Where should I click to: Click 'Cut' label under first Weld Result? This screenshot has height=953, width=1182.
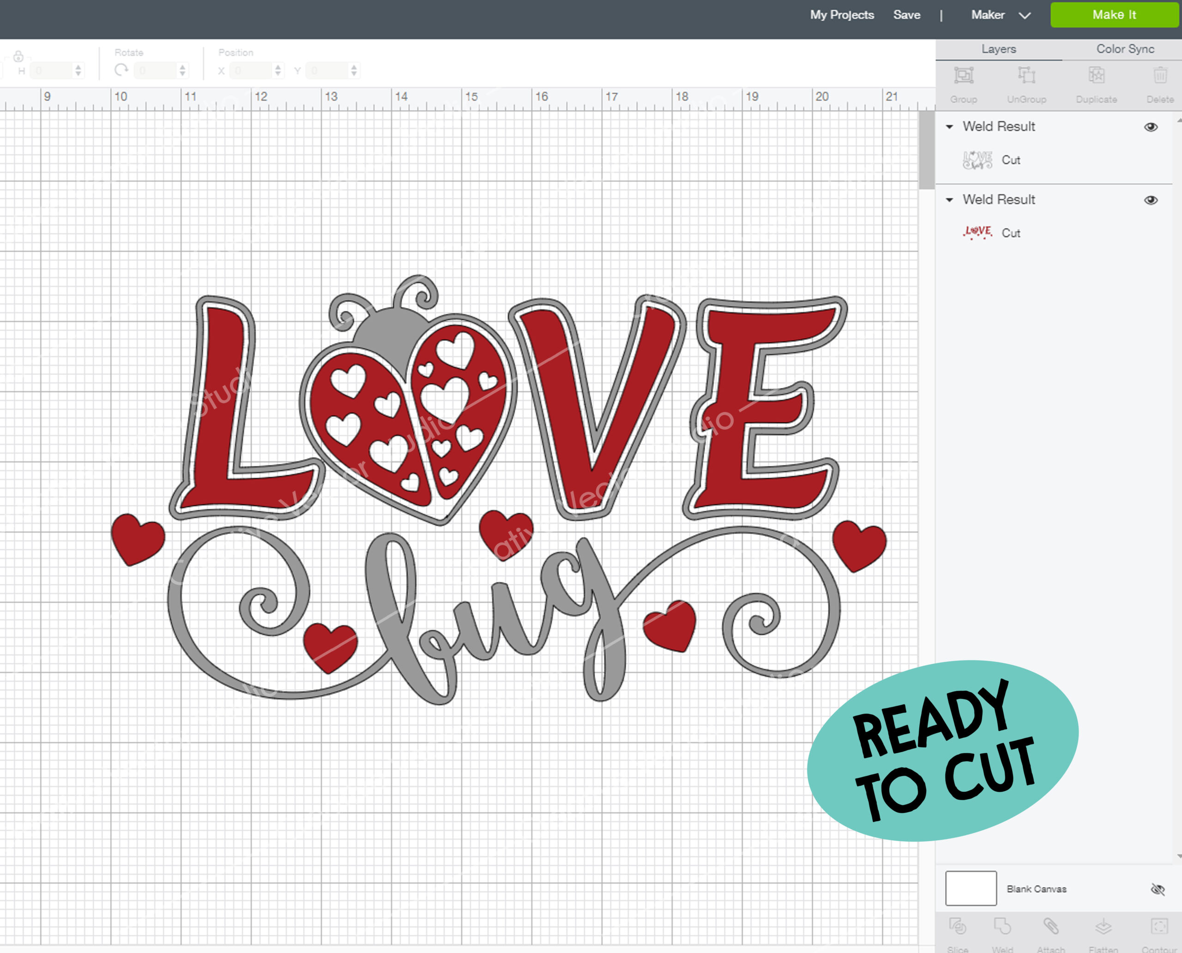pyautogui.click(x=1011, y=160)
